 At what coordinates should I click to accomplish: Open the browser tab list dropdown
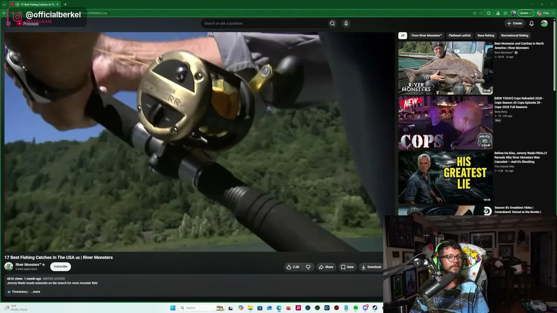point(4,4)
